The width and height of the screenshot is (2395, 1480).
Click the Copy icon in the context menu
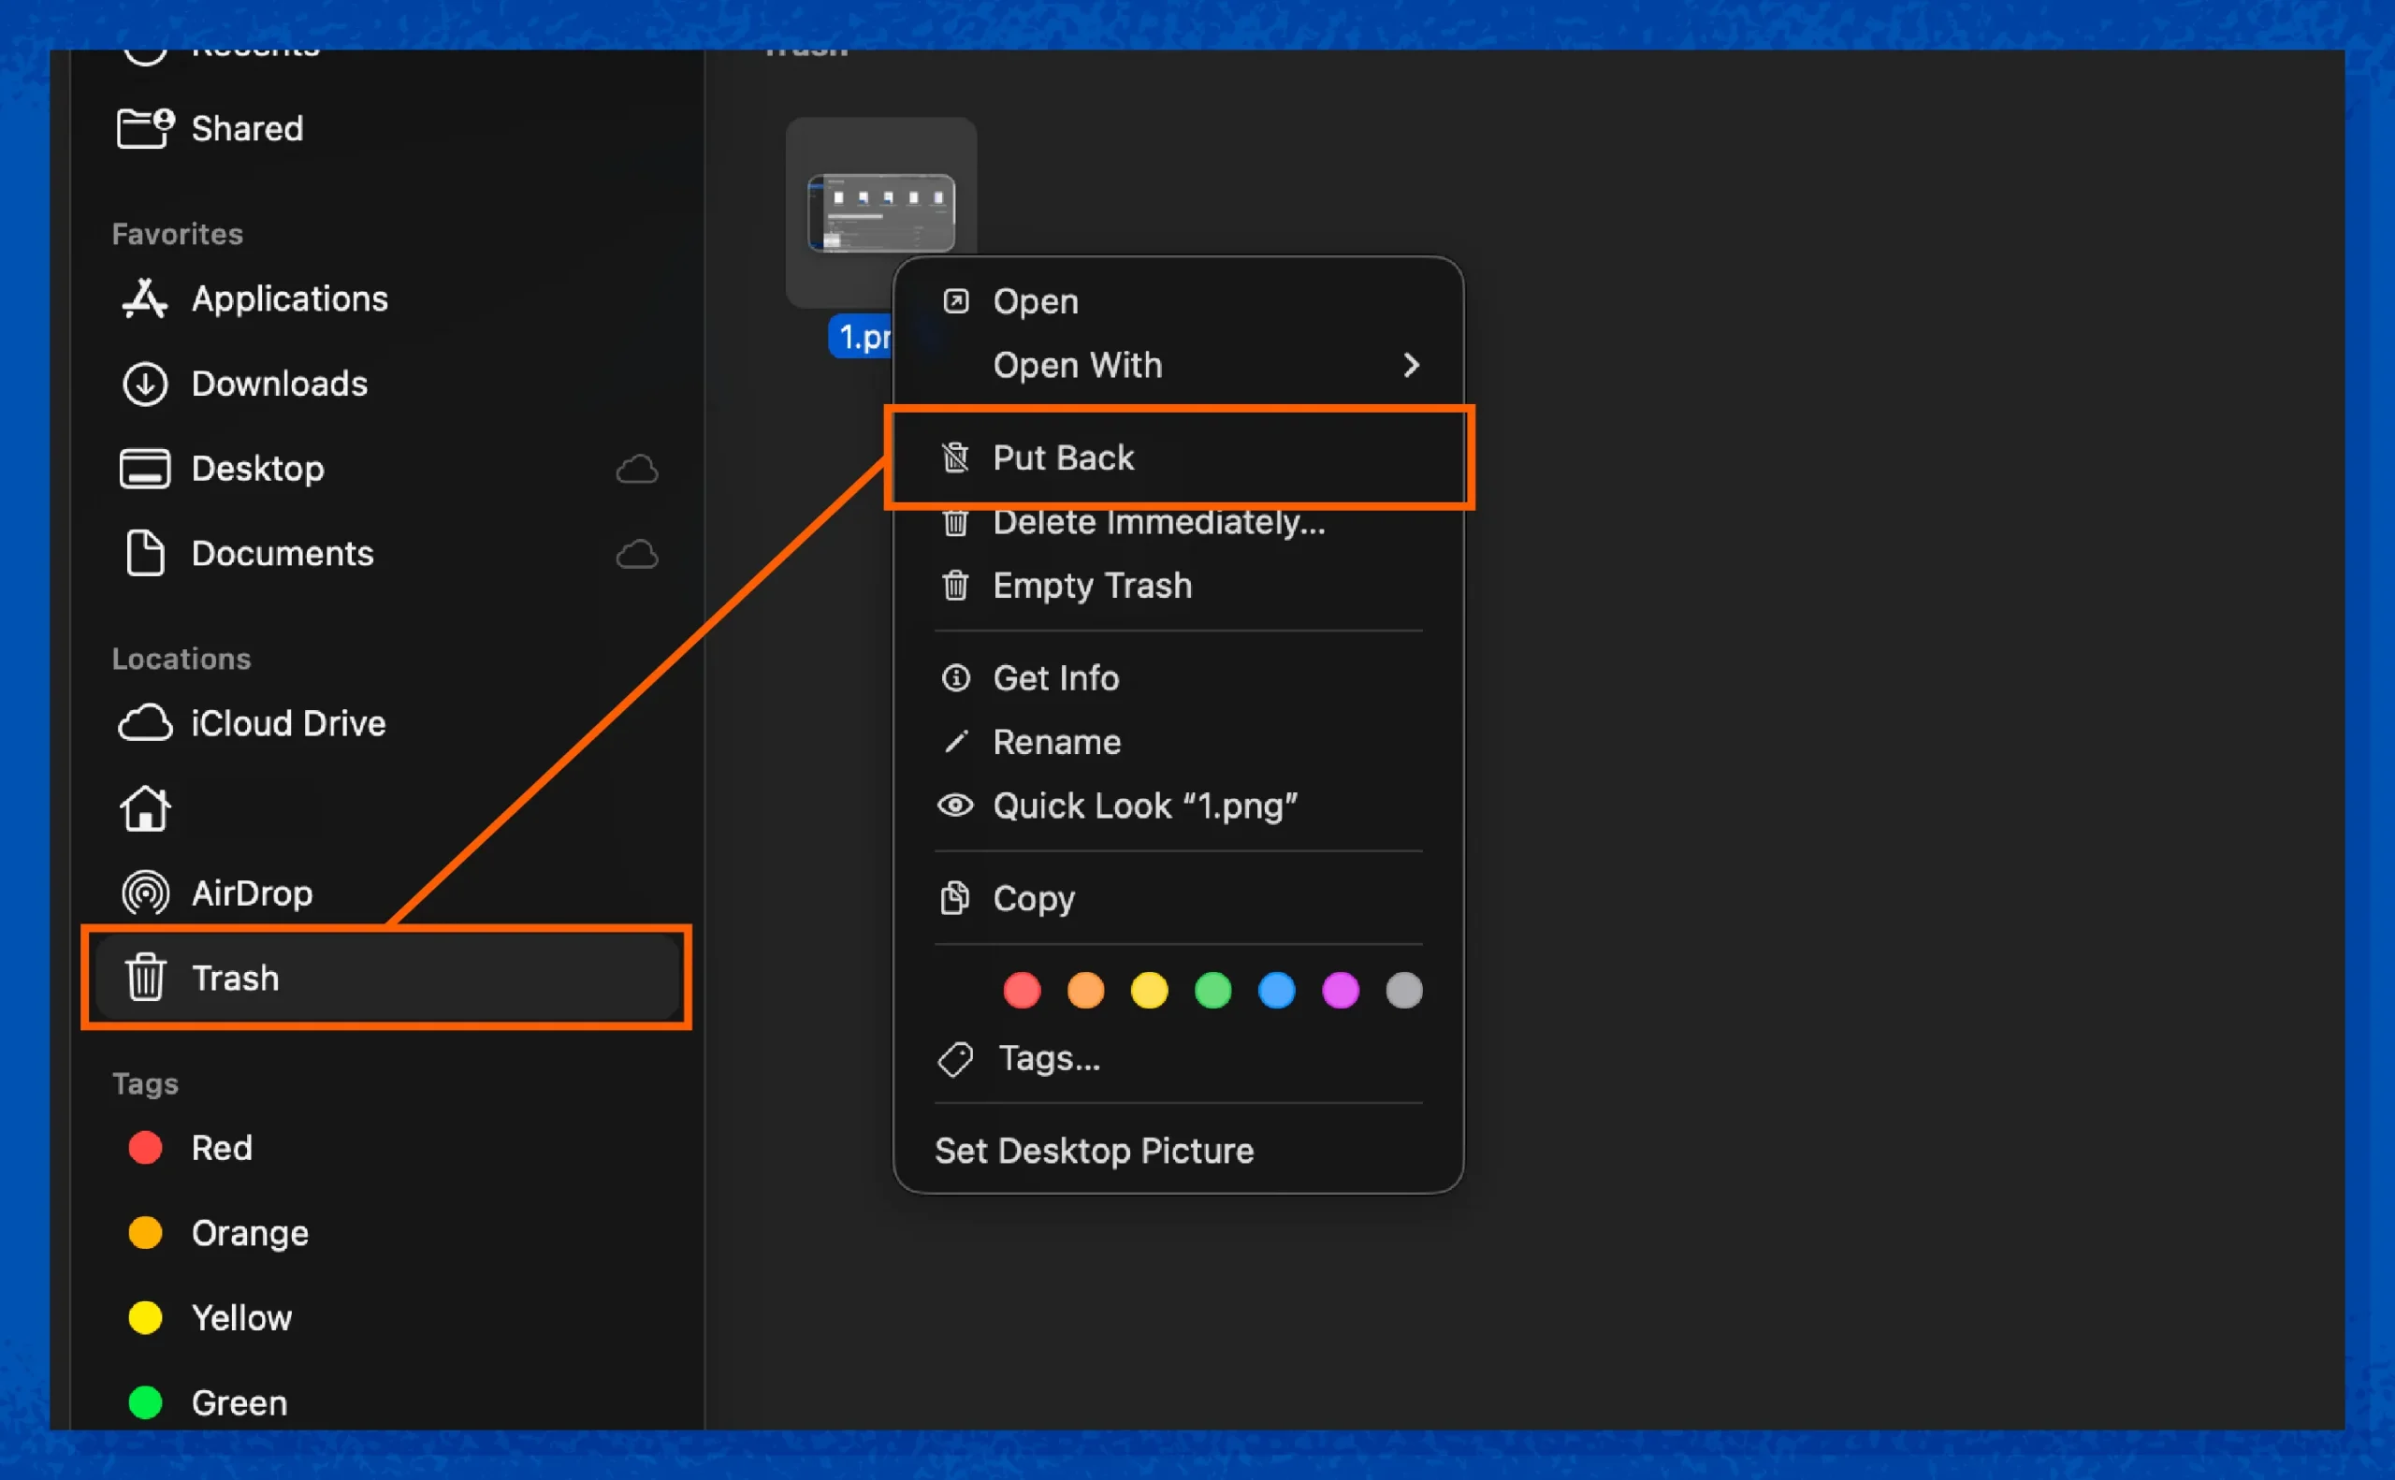pyautogui.click(x=954, y=897)
